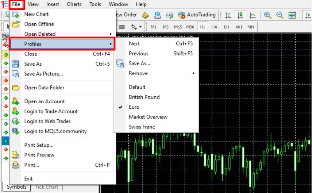Image resolution: width=312 pixels, height=193 pixels.
Task: Click the Login to Trade Account icon
Action: point(15,111)
